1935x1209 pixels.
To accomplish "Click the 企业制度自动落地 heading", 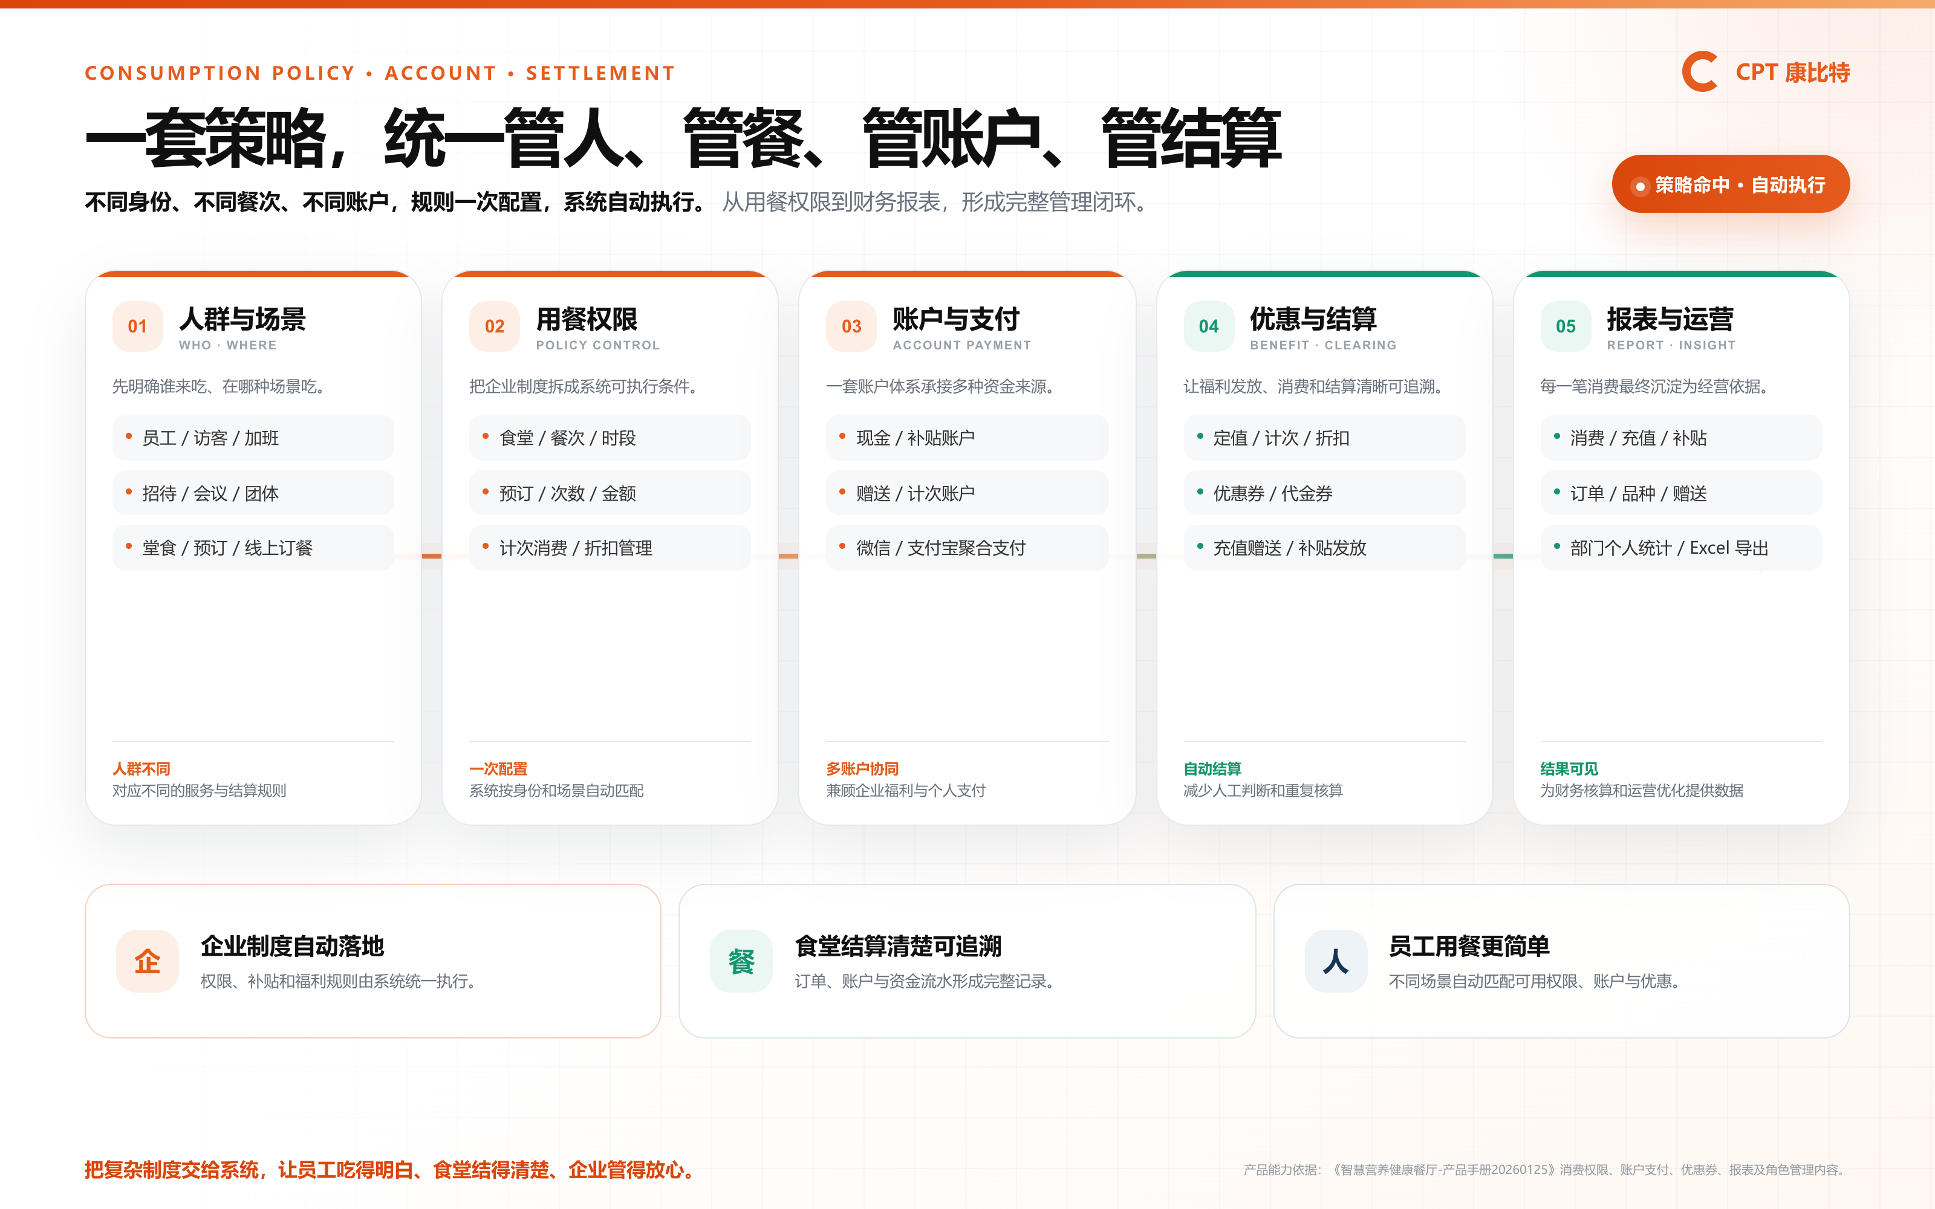I will tap(293, 946).
